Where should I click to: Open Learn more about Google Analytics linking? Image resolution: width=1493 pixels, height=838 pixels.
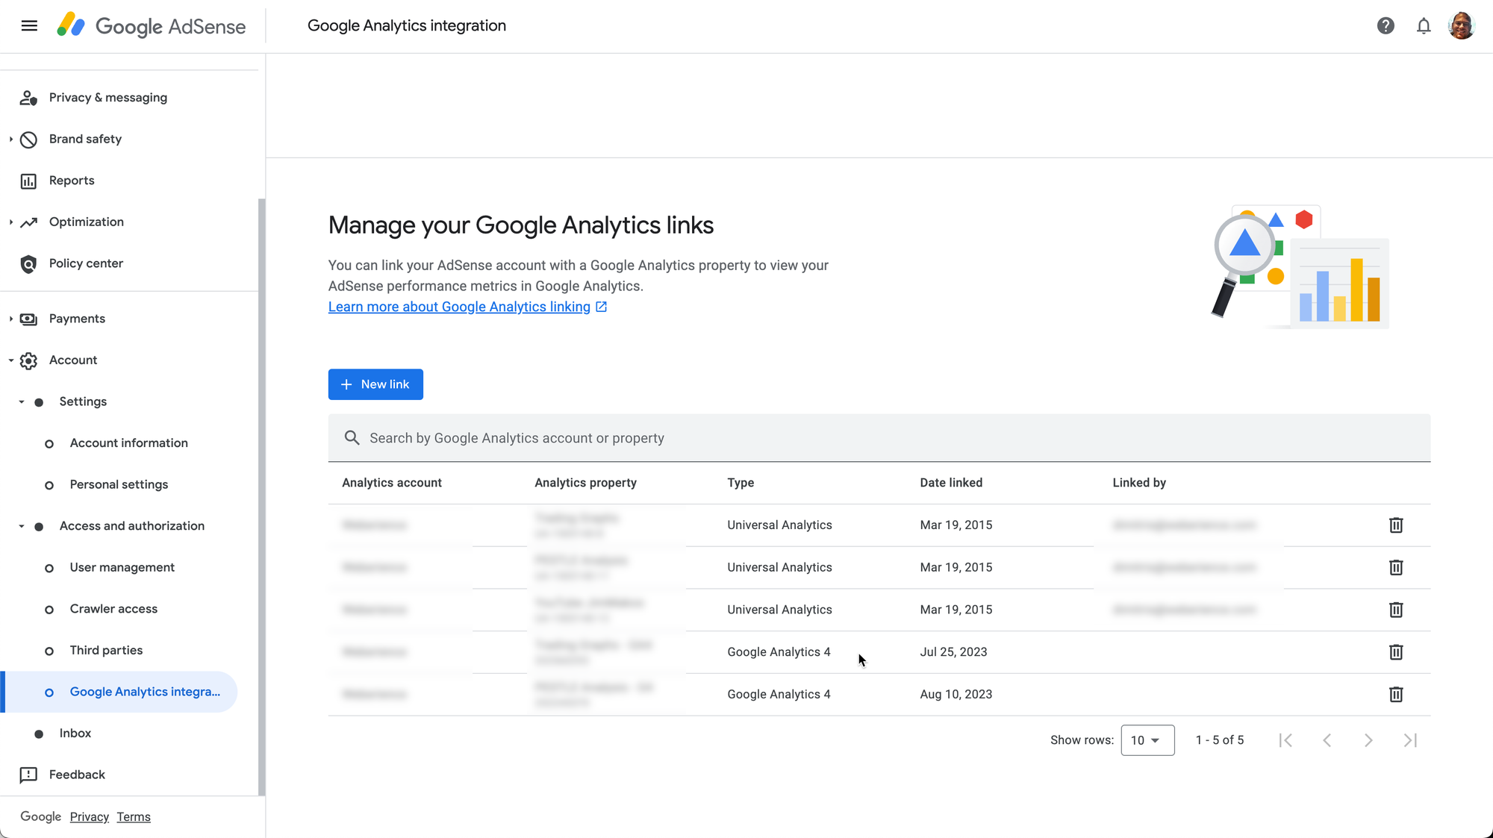(x=459, y=307)
